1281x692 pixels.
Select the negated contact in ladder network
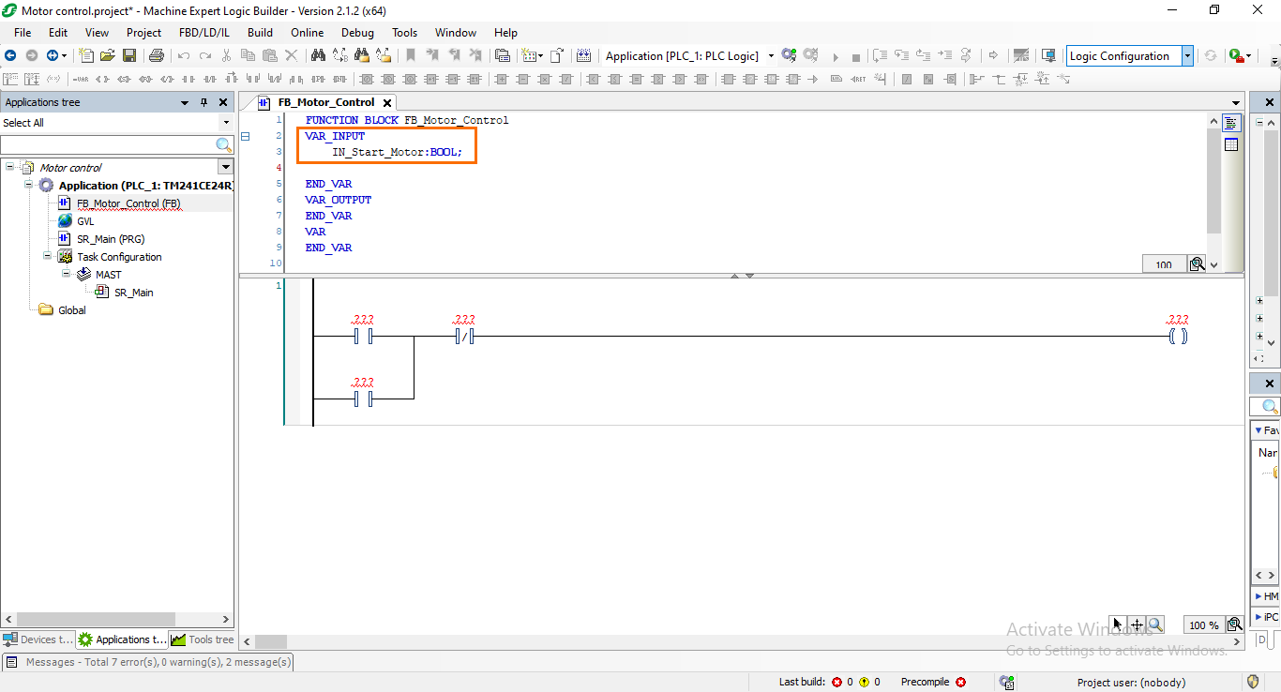[x=464, y=336]
